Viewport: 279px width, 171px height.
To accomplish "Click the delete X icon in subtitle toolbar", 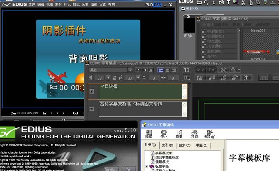I will 223,70.
